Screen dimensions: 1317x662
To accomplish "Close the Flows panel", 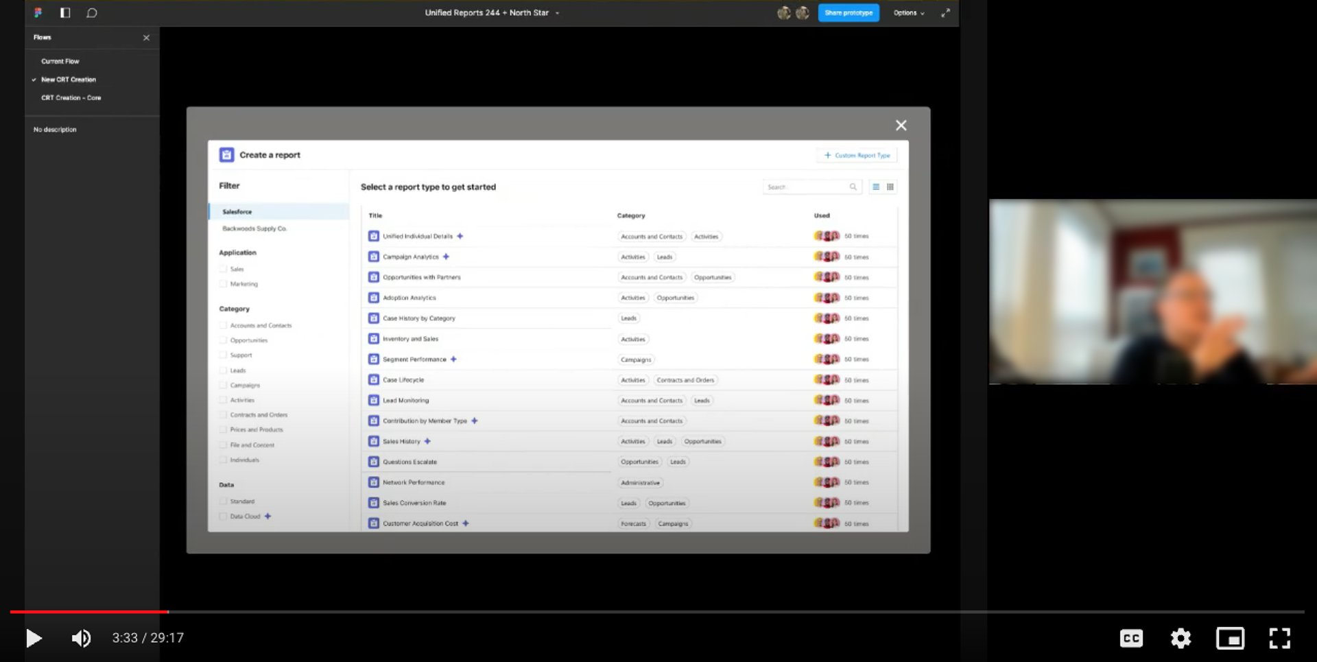I will point(146,38).
